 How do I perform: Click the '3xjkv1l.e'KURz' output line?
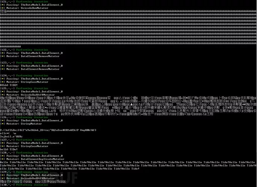pos(11,137)
